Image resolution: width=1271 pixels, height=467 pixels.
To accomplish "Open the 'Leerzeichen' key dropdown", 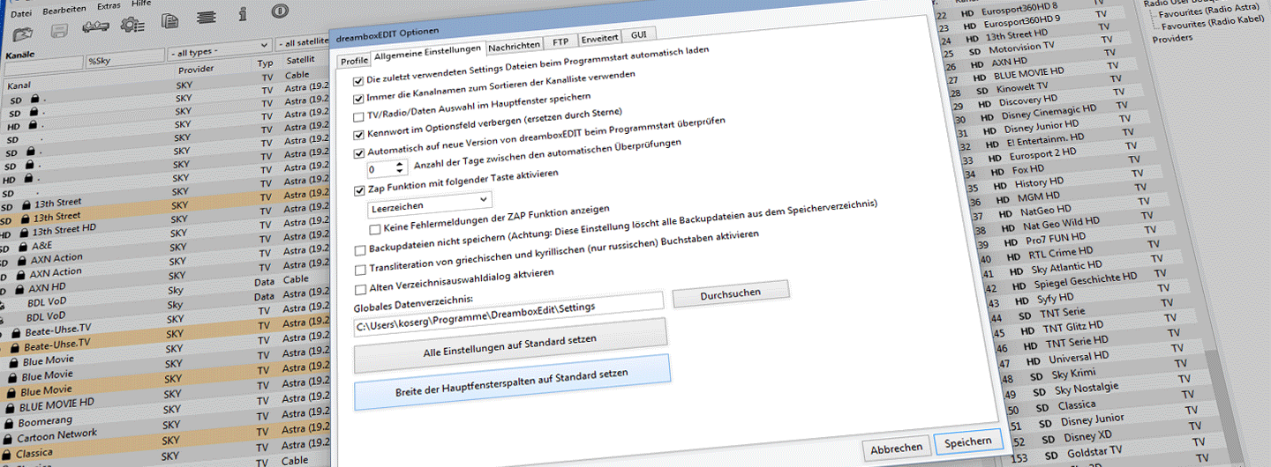I will 430,204.
